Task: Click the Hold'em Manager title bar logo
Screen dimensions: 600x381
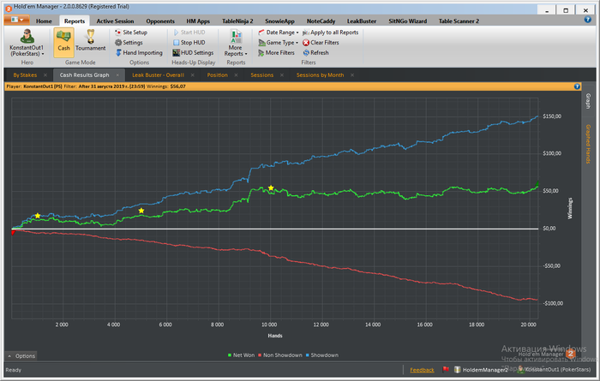Action: pos(9,9)
